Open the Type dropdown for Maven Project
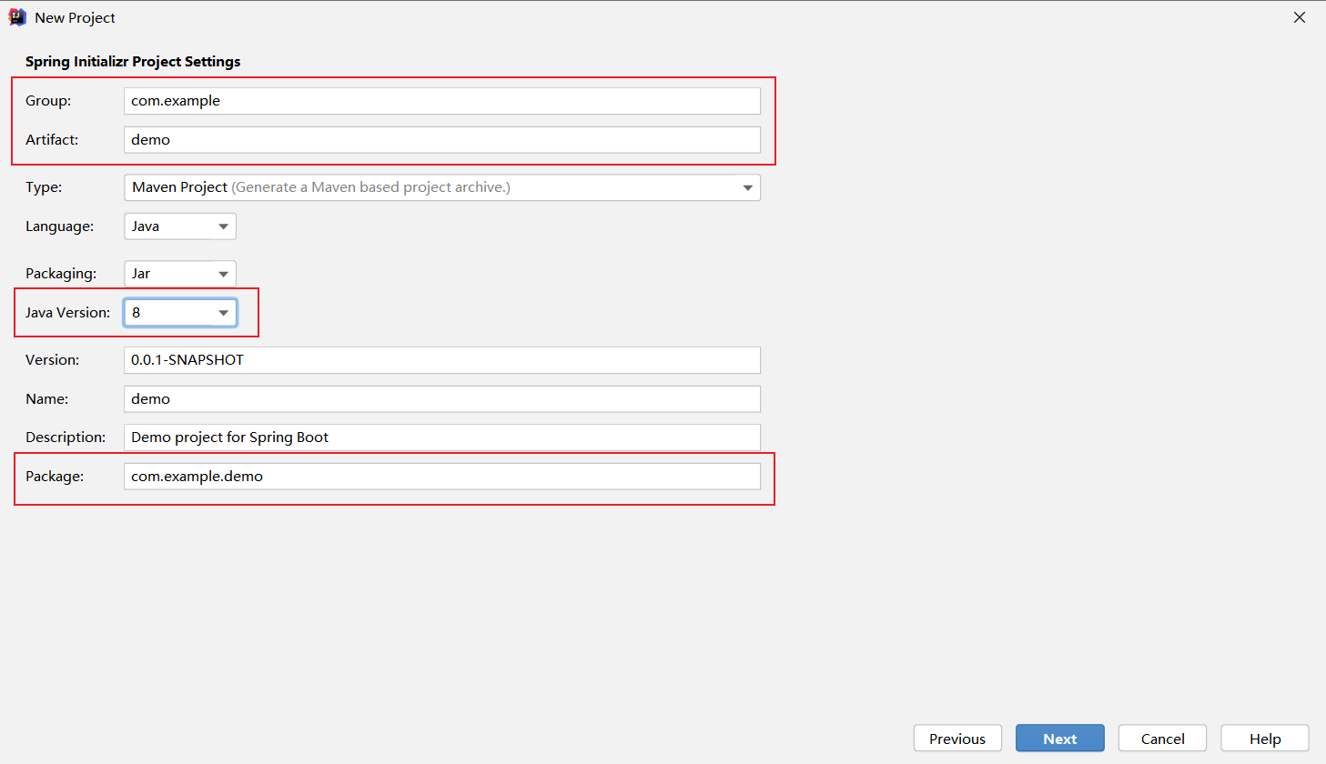Image resolution: width=1326 pixels, height=764 pixels. (x=442, y=187)
